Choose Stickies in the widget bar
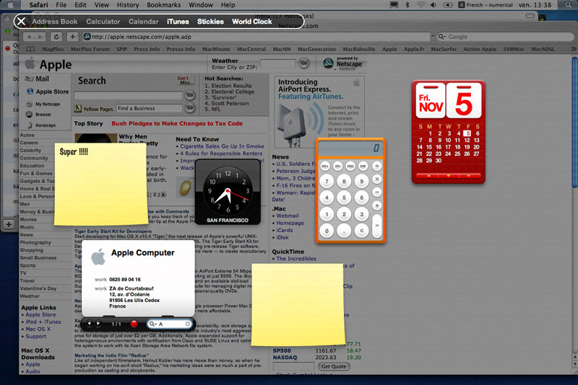 [210, 22]
